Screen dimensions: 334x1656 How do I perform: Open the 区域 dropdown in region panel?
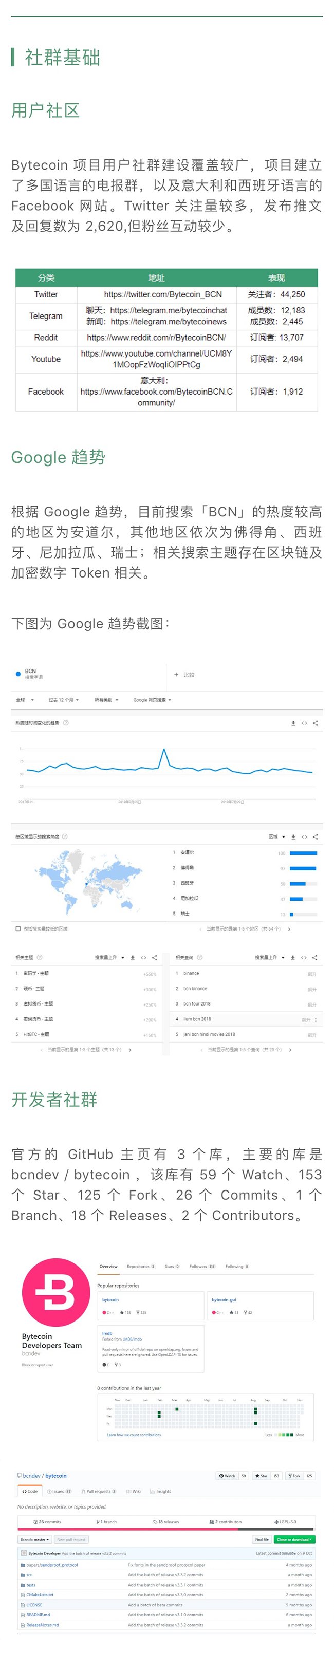(277, 836)
